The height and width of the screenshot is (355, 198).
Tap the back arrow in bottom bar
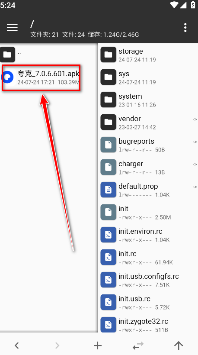(17, 345)
